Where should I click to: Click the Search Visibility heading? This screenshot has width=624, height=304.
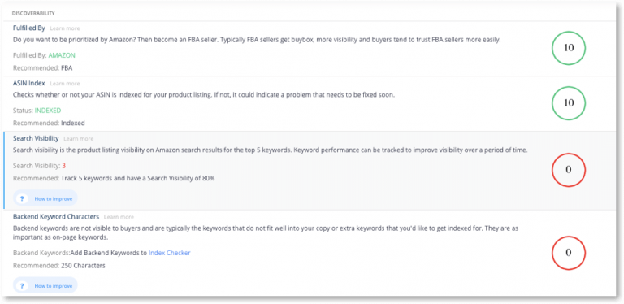point(36,138)
